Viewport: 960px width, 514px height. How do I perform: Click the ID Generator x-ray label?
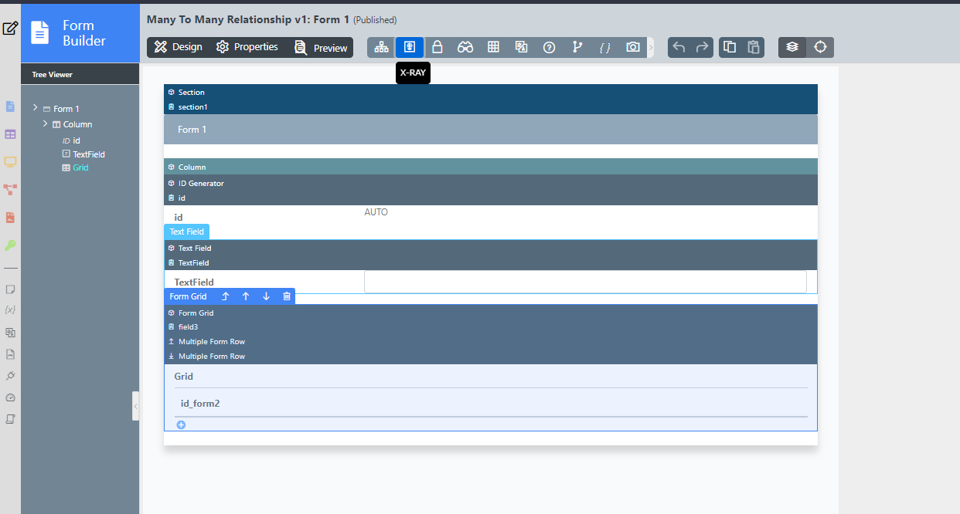[x=201, y=183]
